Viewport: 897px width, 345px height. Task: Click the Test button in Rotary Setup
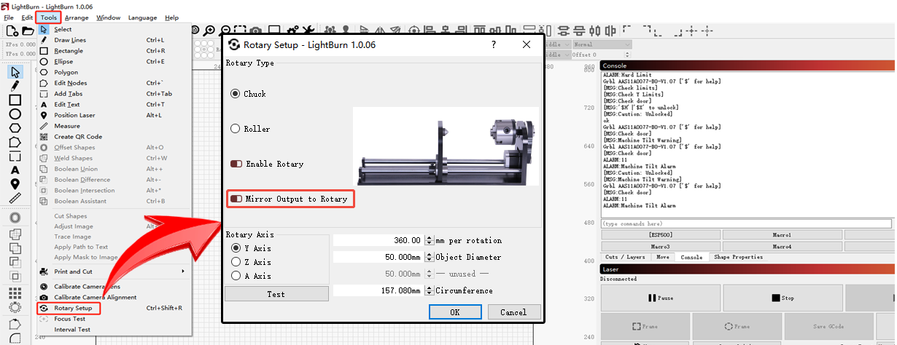tap(276, 293)
